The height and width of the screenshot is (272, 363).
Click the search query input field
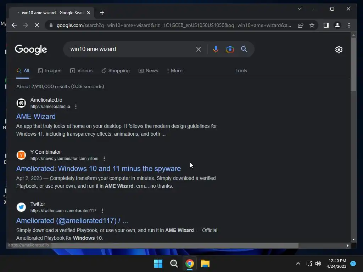132,49
